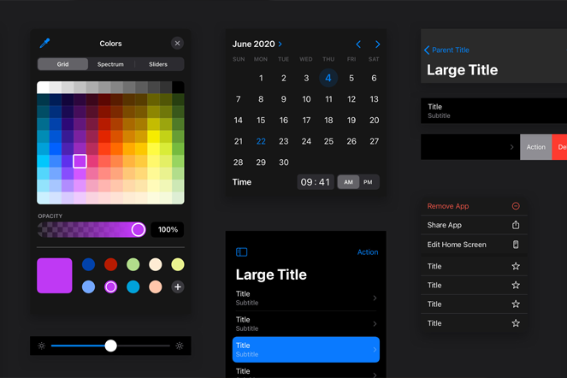Choose the selected purple ringed swatch
Viewport: 567px width, 378px height.
(x=110, y=286)
